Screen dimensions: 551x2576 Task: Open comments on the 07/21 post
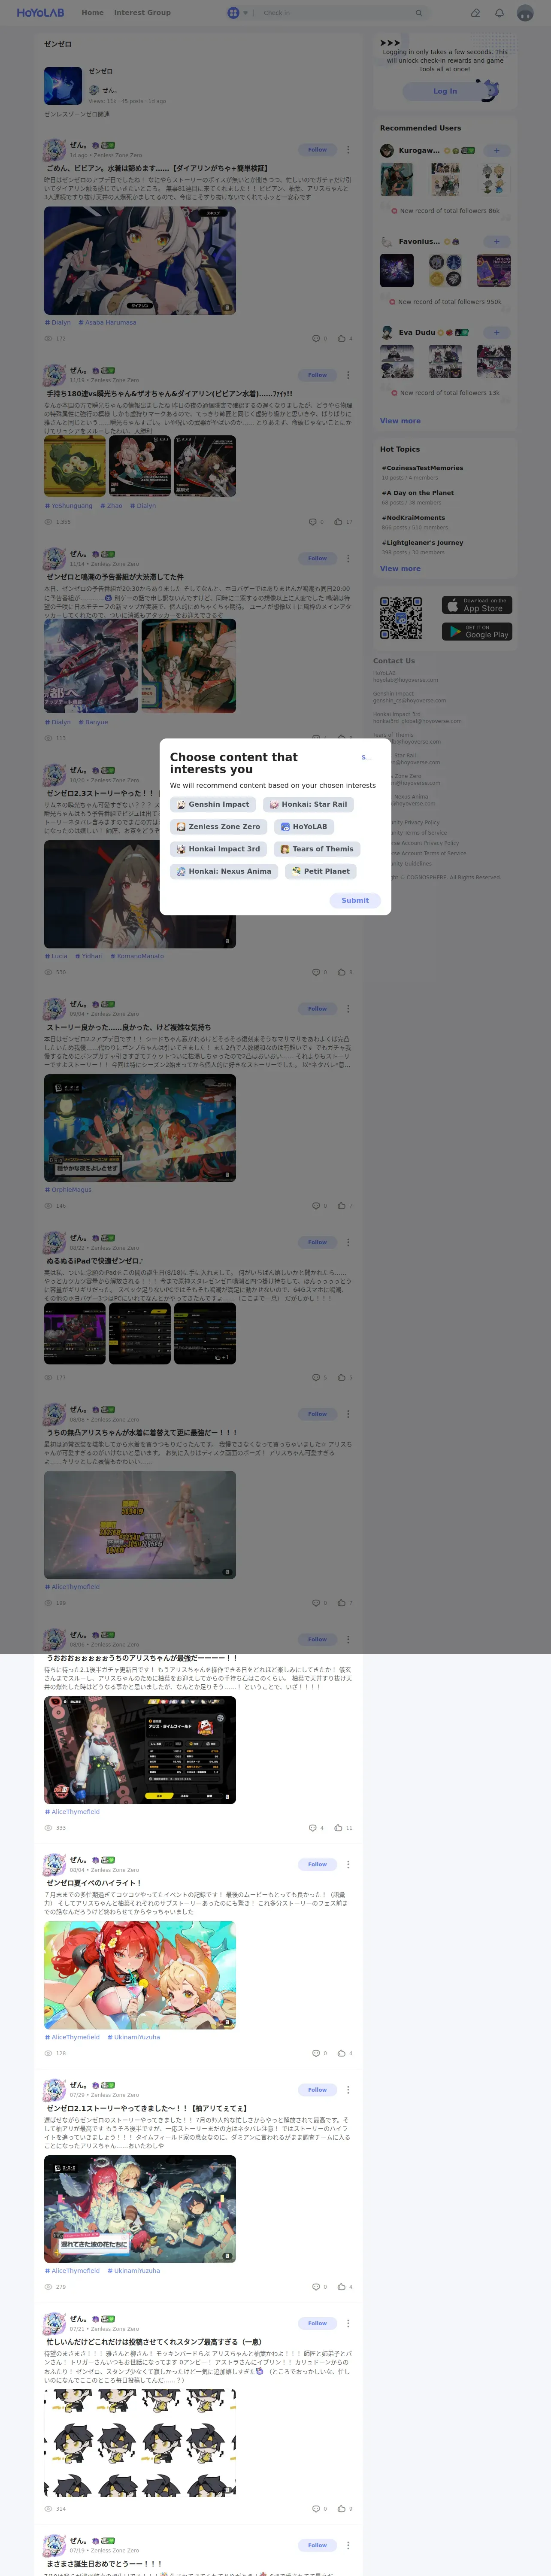point(319,2509)
